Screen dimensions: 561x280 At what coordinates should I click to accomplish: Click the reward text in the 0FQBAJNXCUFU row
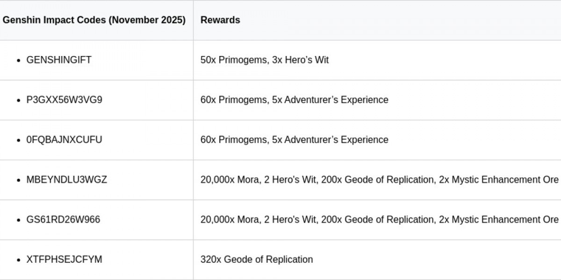pyautogui.click(x=294, y=140)
